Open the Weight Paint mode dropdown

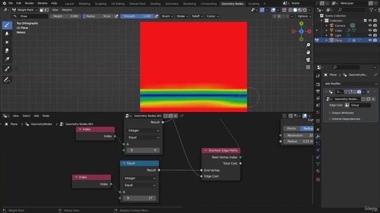(x=25, y=10)
